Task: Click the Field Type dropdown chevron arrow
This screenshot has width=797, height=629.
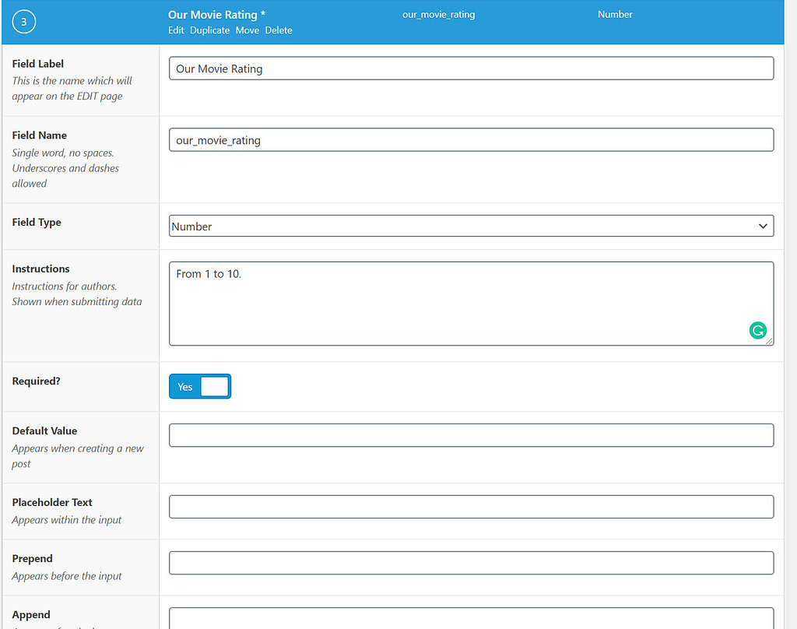Action: [763, 226]
